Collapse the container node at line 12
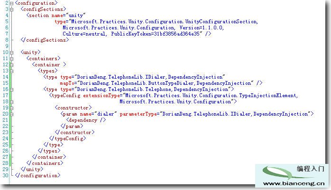 tap(11, 65)
